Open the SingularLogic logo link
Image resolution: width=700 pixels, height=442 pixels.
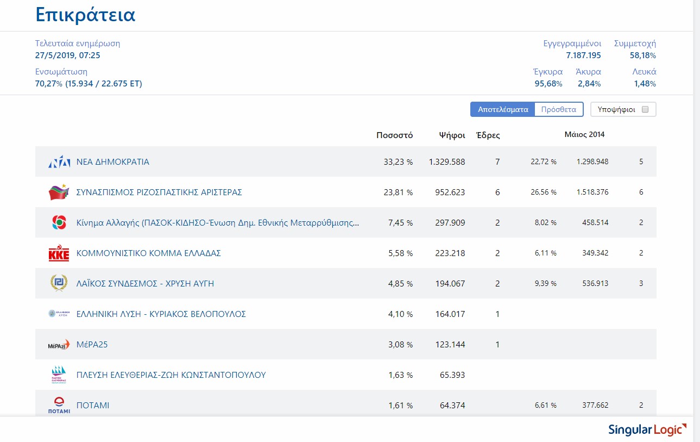click(647, 429)
